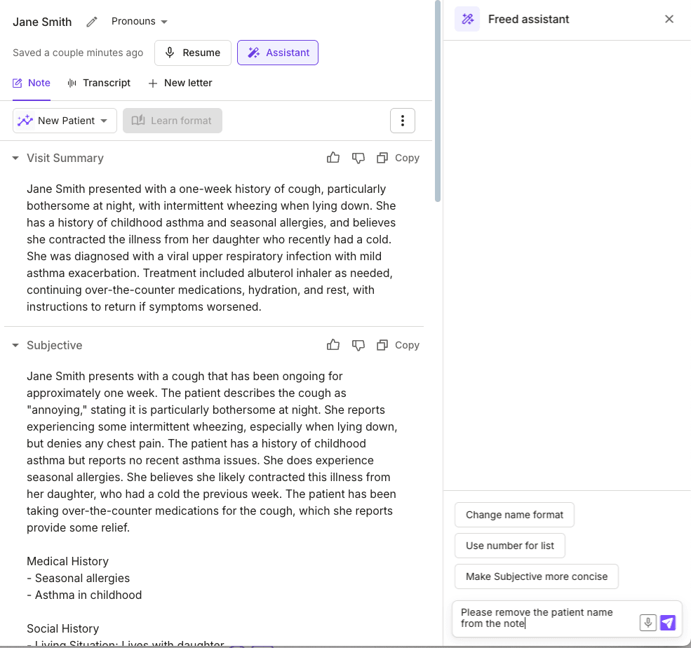Choose the Use number for list suggestion
The height and width of the screenshot is (648, 691).
pos(510,546)
